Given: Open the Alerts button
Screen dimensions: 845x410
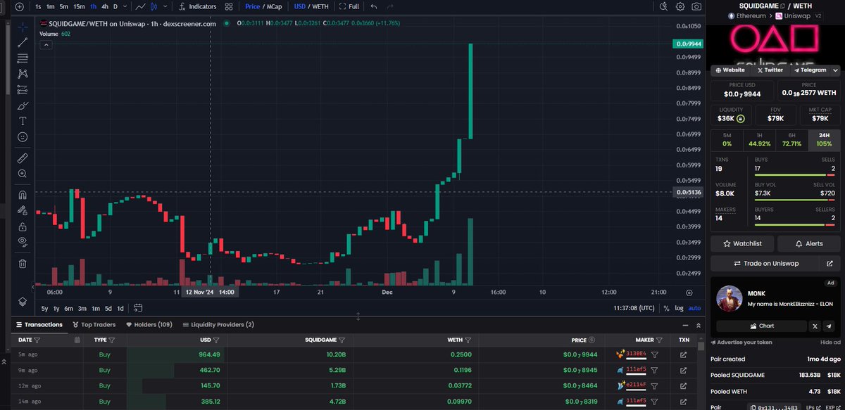Looking at the screenshot, I should [x=808, y=243].
